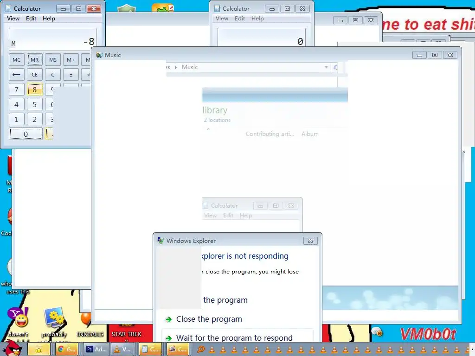Image resolution: width=475 pixels, height=356 pixels.
Task: Click the Windows Explorer dialog title icon
Action: pyautogui.click(x=161, y=241)
